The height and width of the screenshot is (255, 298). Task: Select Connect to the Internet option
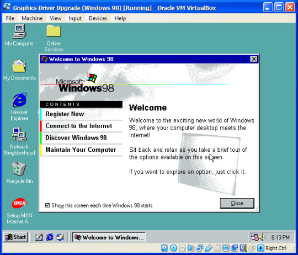click(81, 126)
